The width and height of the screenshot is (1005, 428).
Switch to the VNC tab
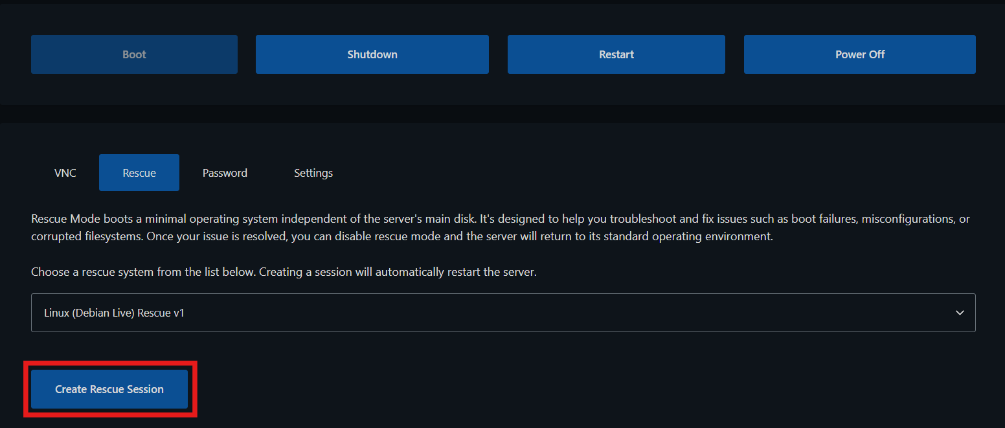pyautogui.click(x=65, y=173)
